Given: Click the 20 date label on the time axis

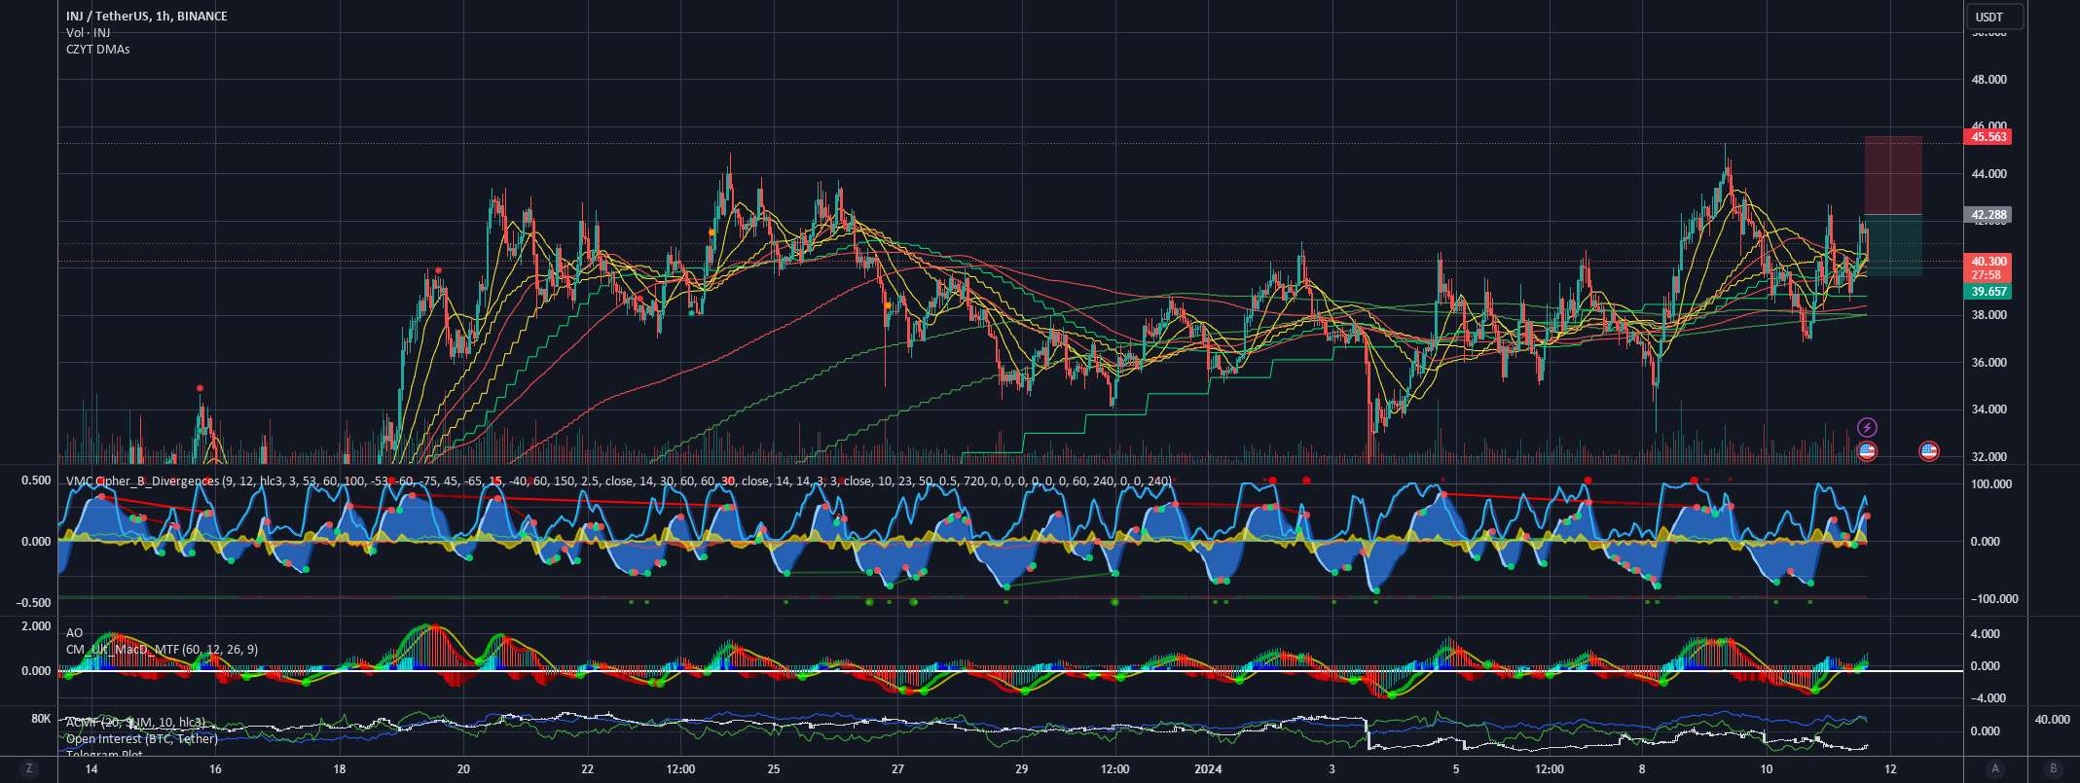Looking at the screenshot, I should [x=463, y=769].
